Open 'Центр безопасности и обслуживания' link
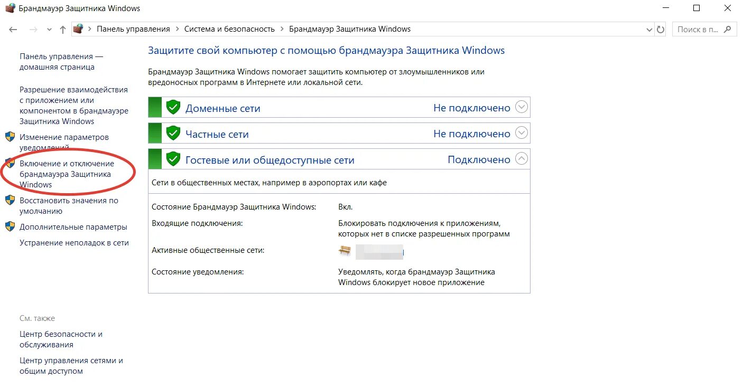Viewport: 743px width, 388px height. [x=61, y=339]
